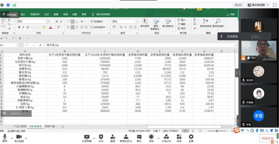The image size is (279, 144).
Task: Click the Security (安全) shield icon
Action: click(x=101, y=138)
